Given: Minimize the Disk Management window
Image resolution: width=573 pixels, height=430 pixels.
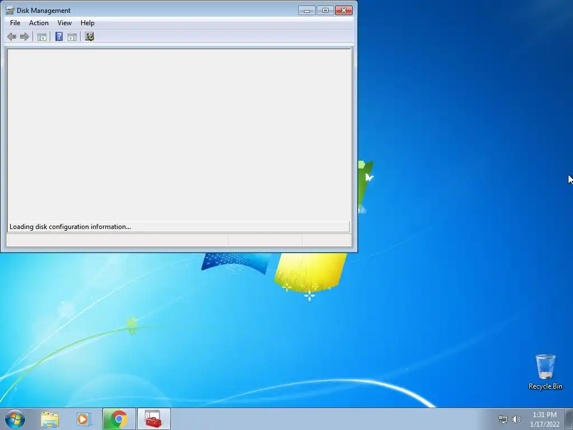Looking at the screenshot, I should 307,10.
